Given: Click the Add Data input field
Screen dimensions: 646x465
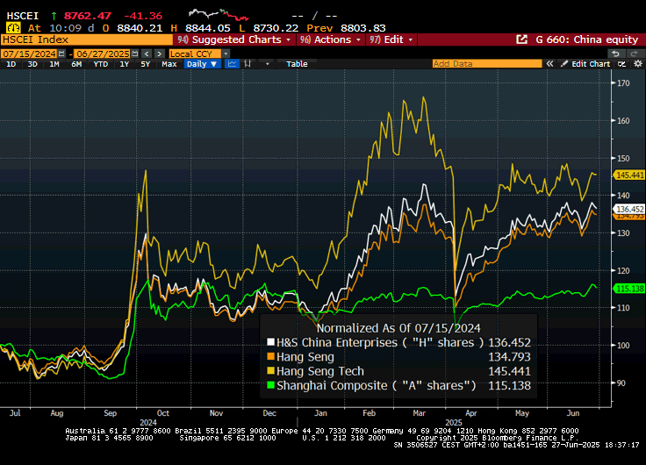Looking at the screenshot, I should coord(487,63).
